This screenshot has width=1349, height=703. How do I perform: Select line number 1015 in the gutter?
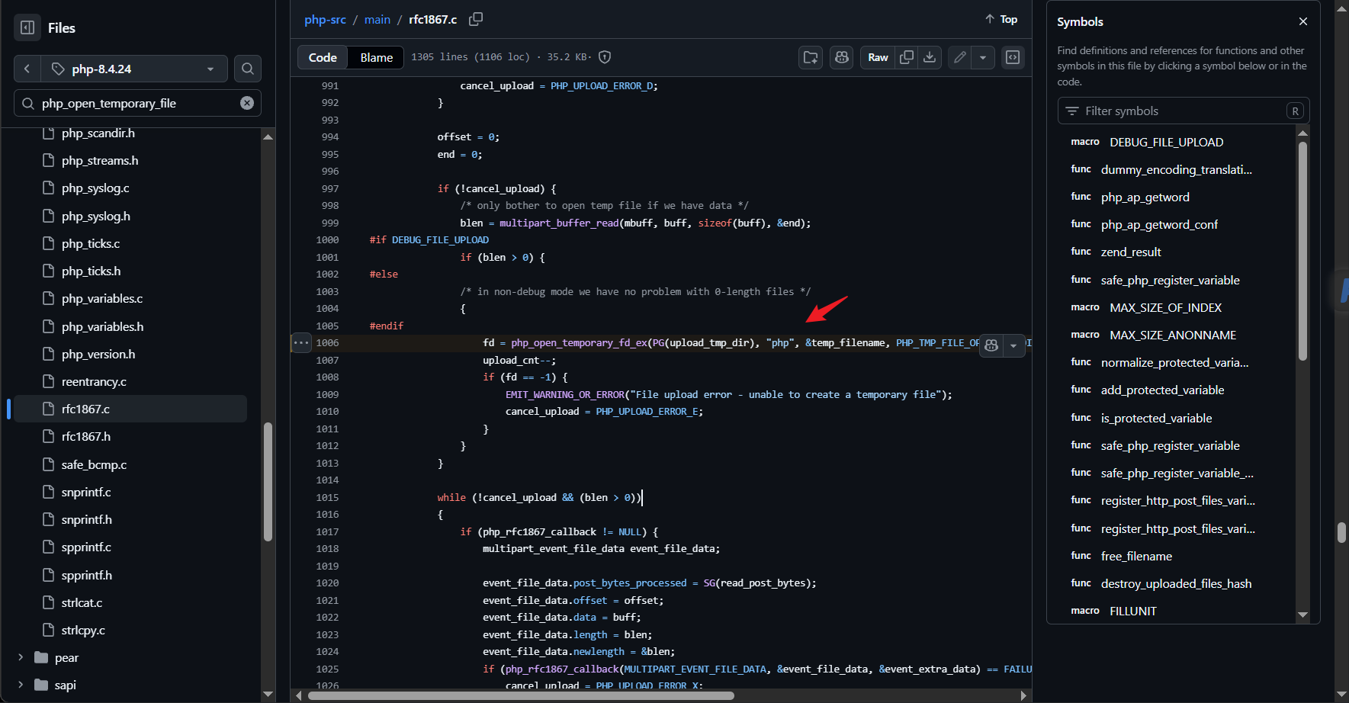pyautogui.click(x=327, y=497)
